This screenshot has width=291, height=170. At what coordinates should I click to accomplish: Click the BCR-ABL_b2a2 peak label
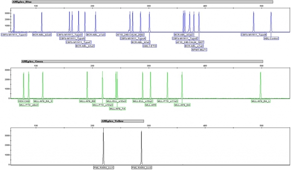[x=141, y=42]
